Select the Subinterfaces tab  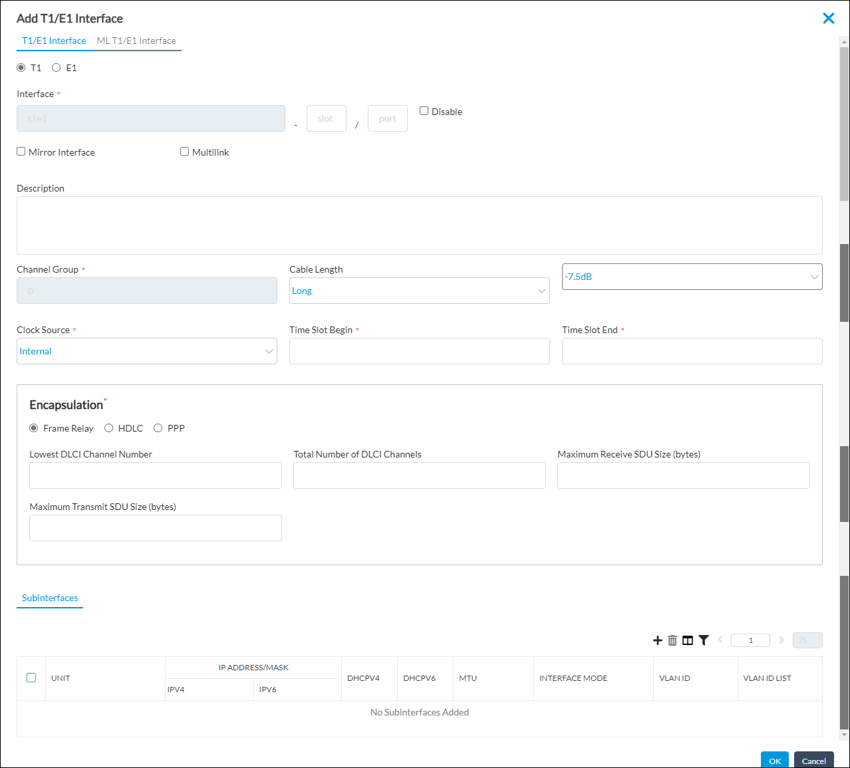coord(50,598)
